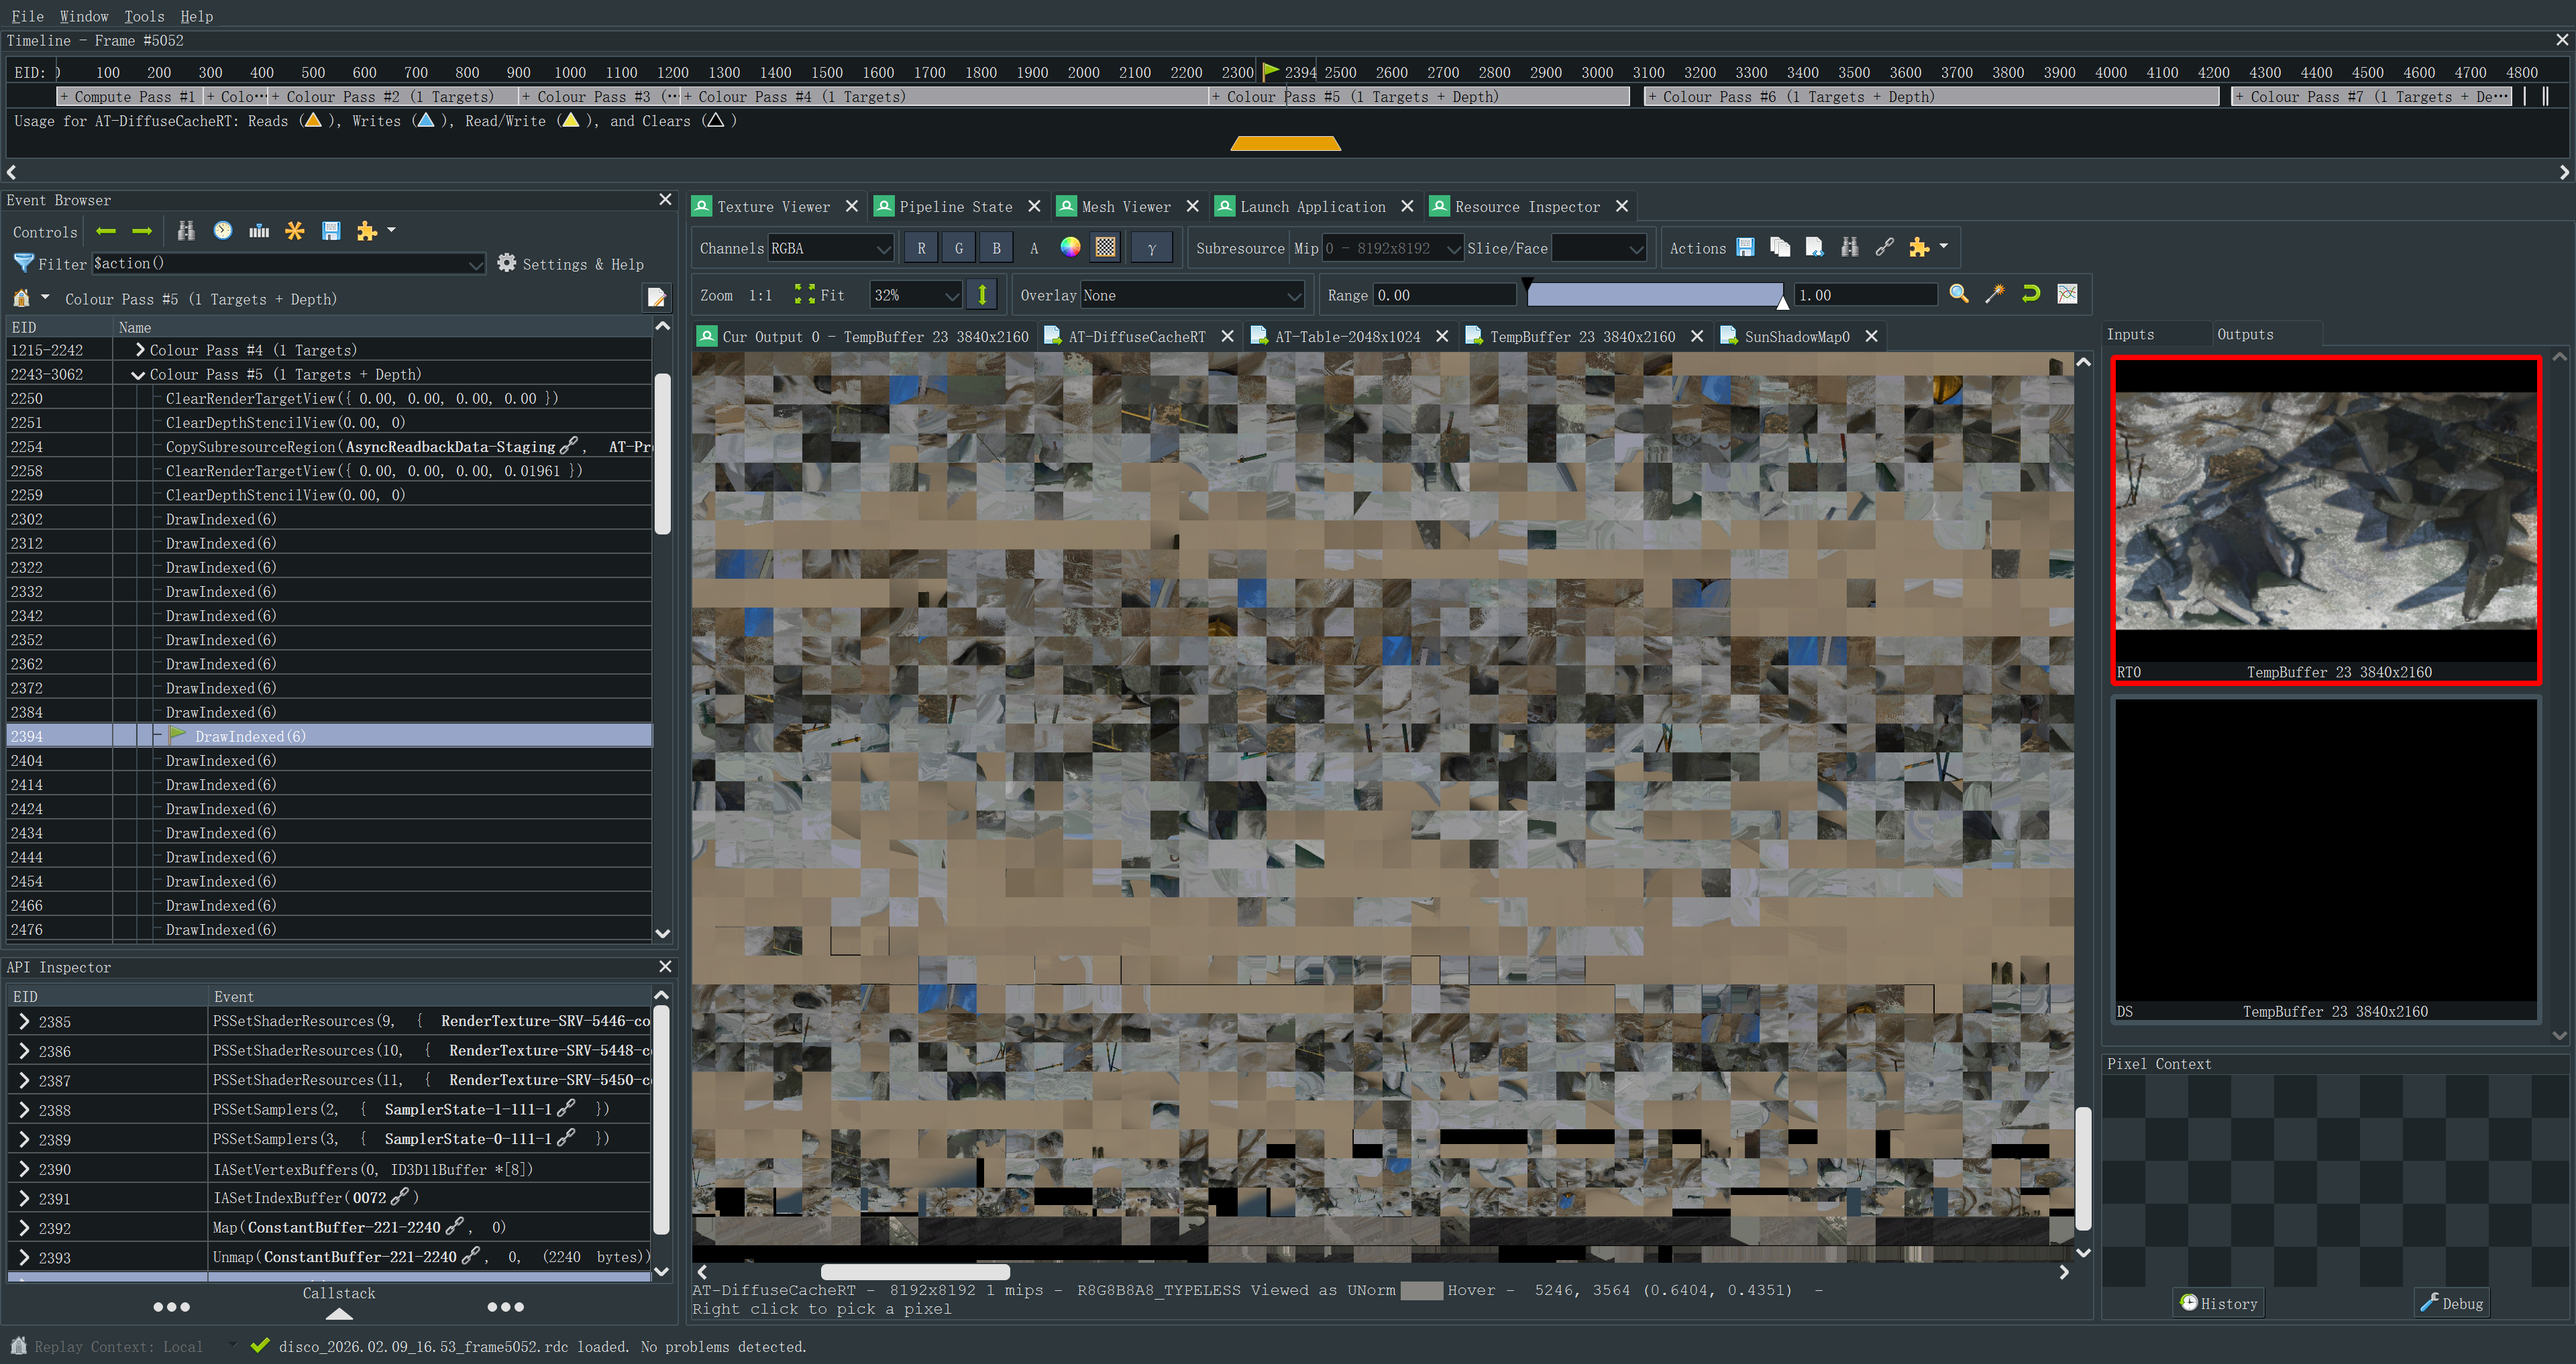The height and width of the screenshot is (1364, 2576).
Task: Toggle the checkerboard alpha background button
Action: (x=1105, y=248)
